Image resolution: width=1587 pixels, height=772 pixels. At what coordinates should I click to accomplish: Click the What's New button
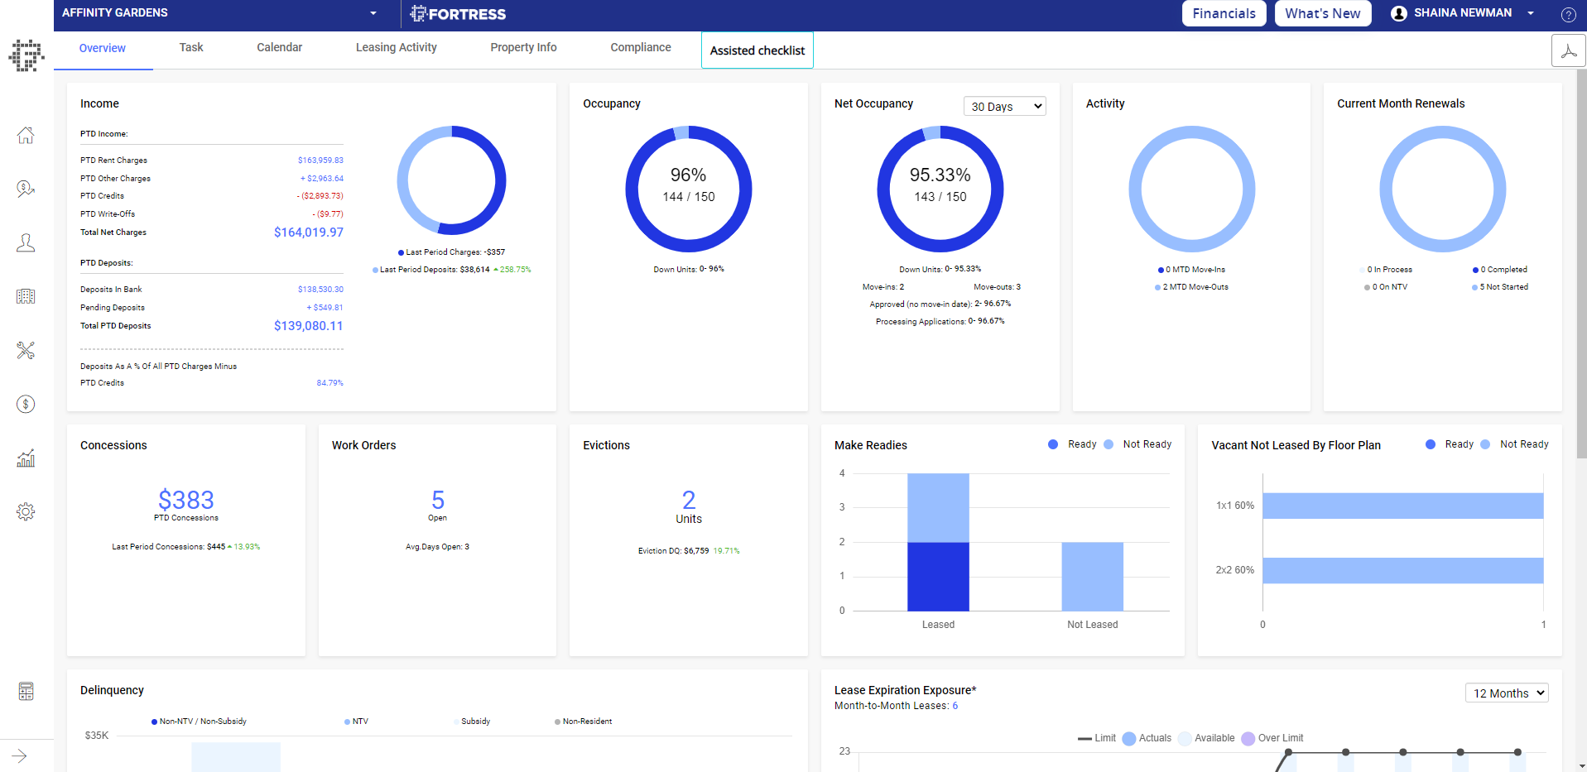tap(1323, 13)
